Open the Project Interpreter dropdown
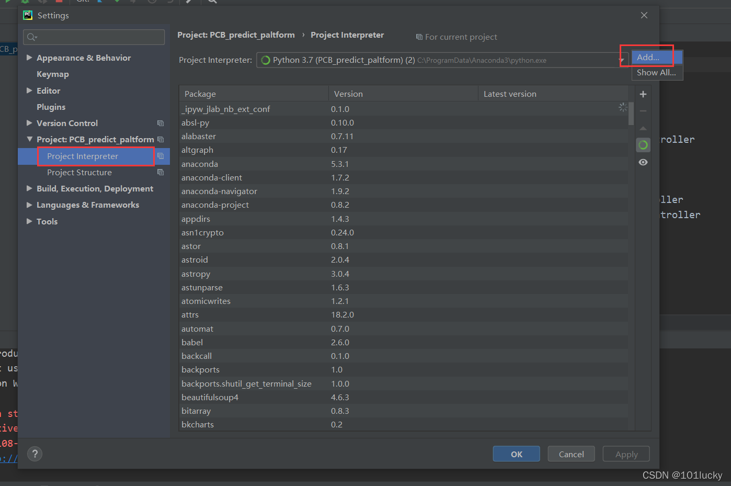The width and height of the screenshot is (731, 486). 442,60
